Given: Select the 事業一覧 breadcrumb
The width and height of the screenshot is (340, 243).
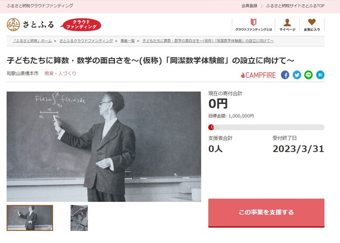Looking at the screenshot, I should coord(128,41).
